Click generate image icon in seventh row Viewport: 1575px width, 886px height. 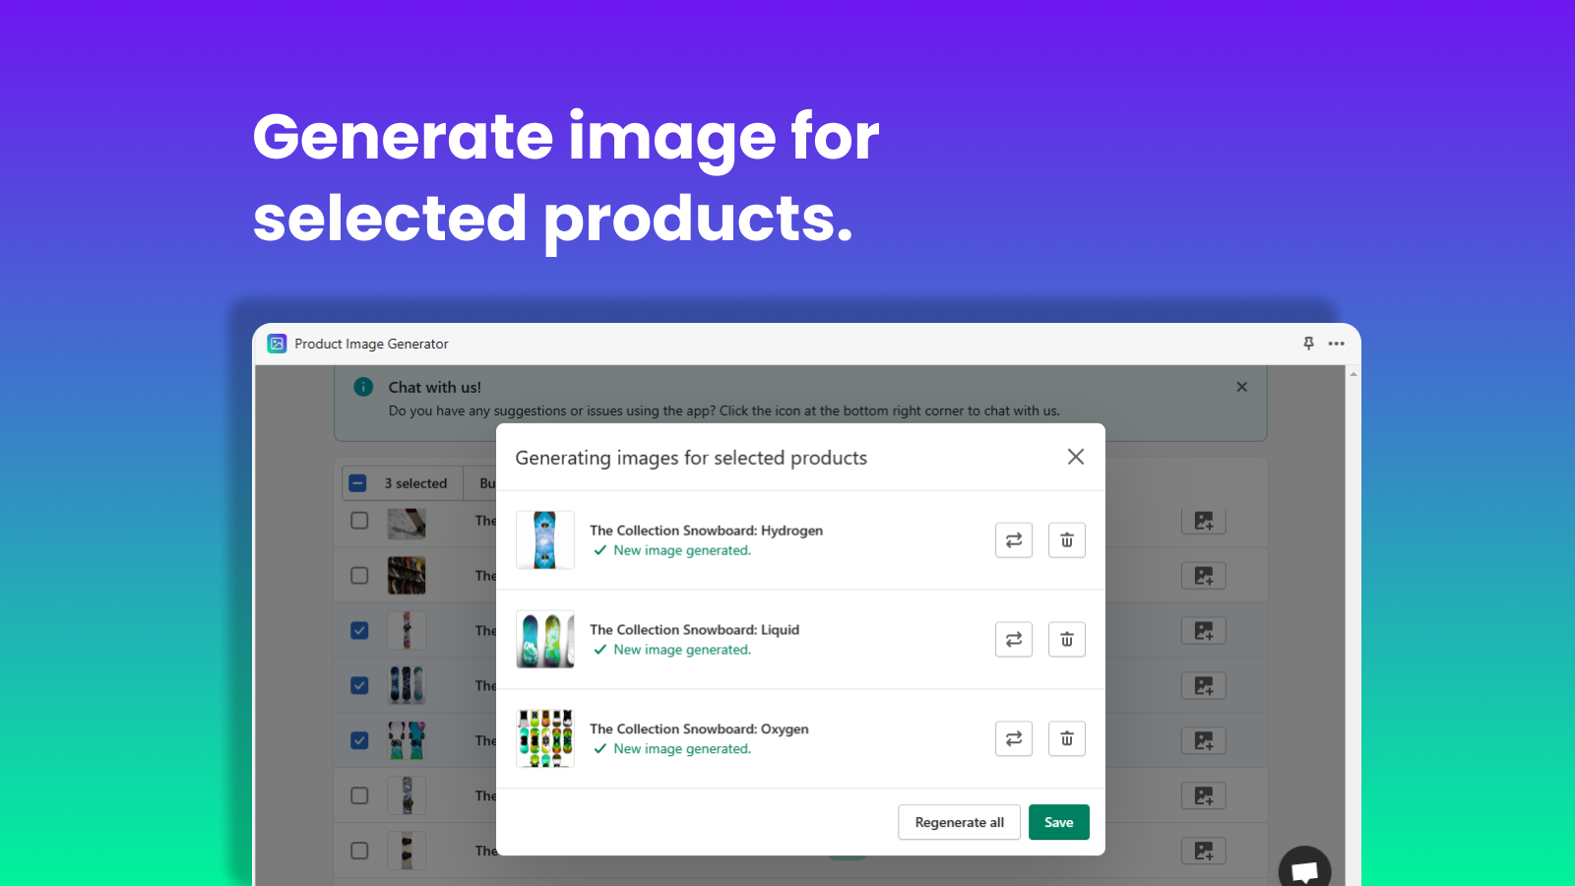(1204, 852)
